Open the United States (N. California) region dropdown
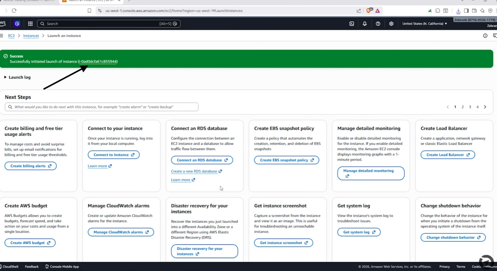Image resolution: width=497 pixels, height=271 pixels. pyautogui.click(x=425, y=24)
